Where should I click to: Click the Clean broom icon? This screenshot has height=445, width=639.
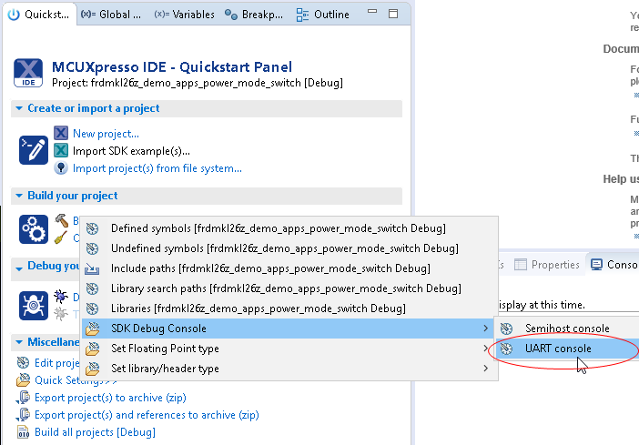(x=61, y=238)
